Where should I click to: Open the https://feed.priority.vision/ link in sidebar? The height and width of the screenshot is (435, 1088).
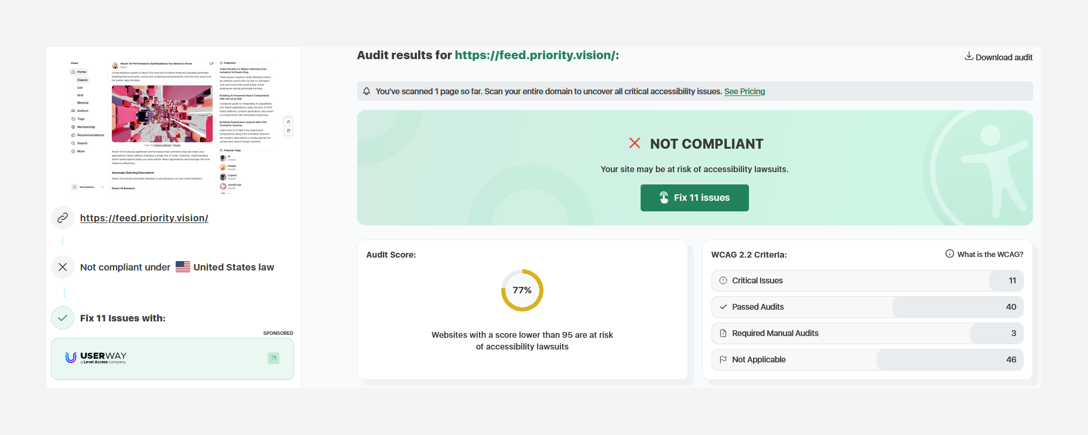pos(144,218)
